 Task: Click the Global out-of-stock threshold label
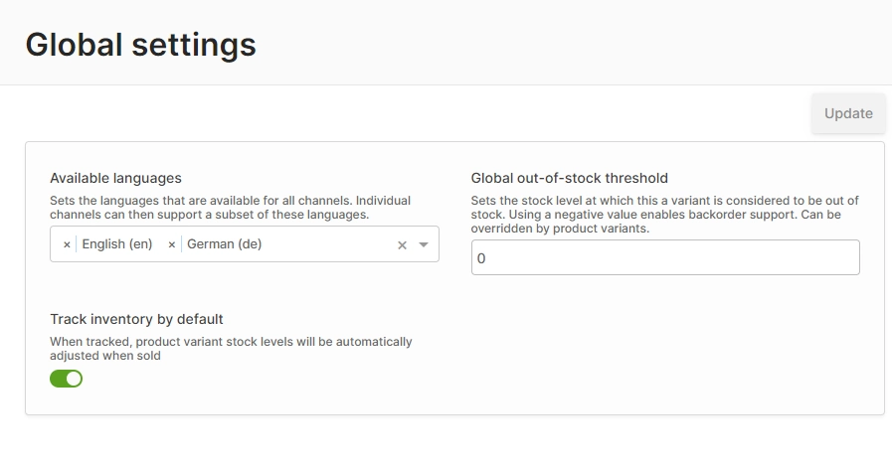pyautogui.click(x=569, y=178)
